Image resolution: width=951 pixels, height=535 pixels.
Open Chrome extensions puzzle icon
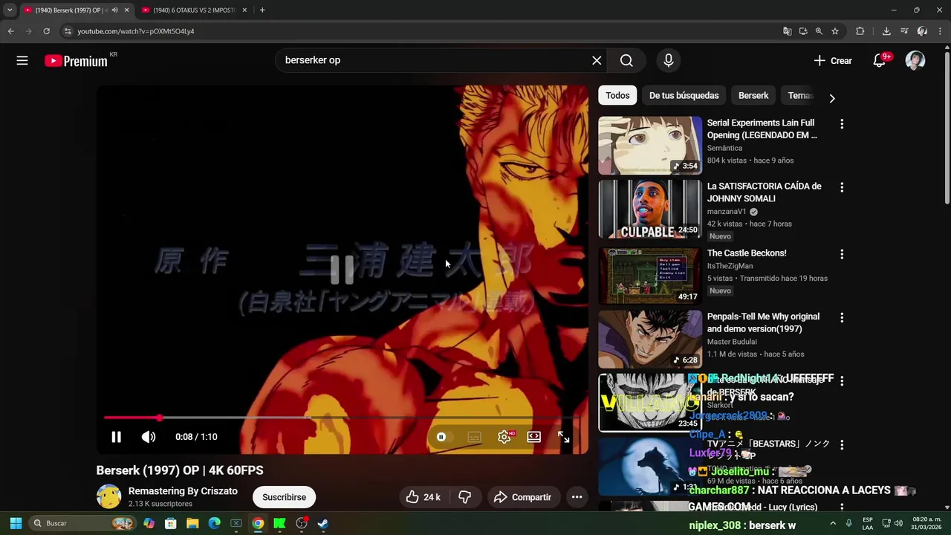click(860, 31)
